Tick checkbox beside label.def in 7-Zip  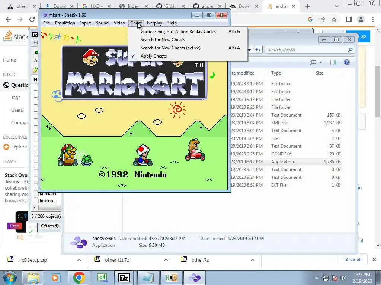(x=36, y=194)
